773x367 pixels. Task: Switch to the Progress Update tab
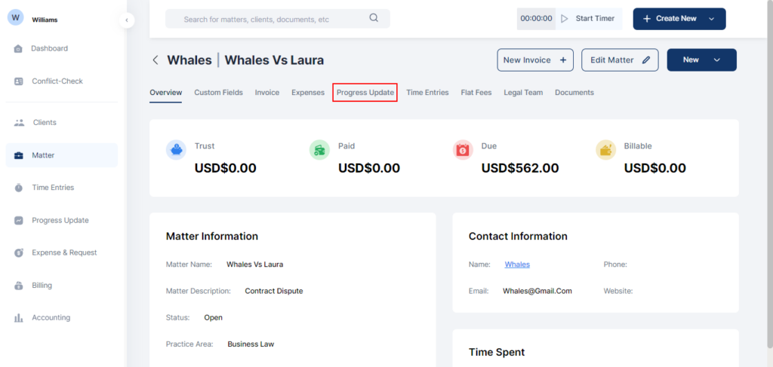point(365,93)
